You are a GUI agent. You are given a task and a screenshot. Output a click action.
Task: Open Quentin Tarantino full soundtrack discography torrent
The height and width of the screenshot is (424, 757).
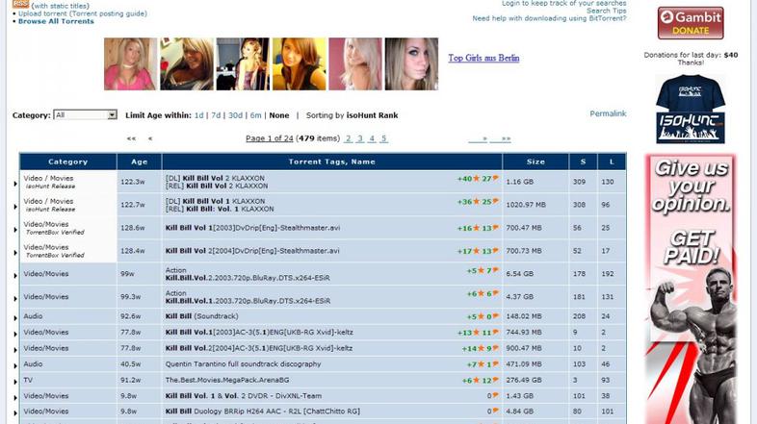(243, 364)
